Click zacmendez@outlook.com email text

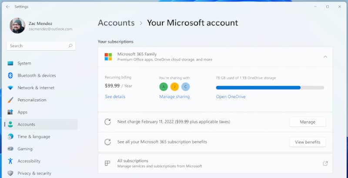pyautogui.click(x=50, y=29)
